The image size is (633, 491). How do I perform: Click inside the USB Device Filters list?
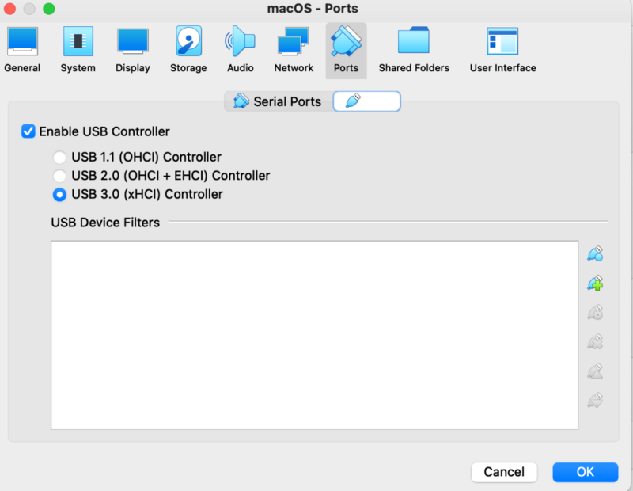point(314,335)
